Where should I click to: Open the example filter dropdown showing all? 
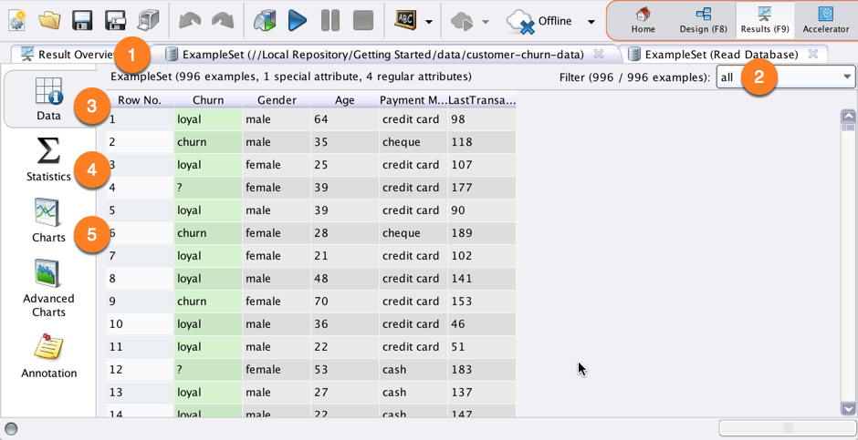[x=786, y=77]
